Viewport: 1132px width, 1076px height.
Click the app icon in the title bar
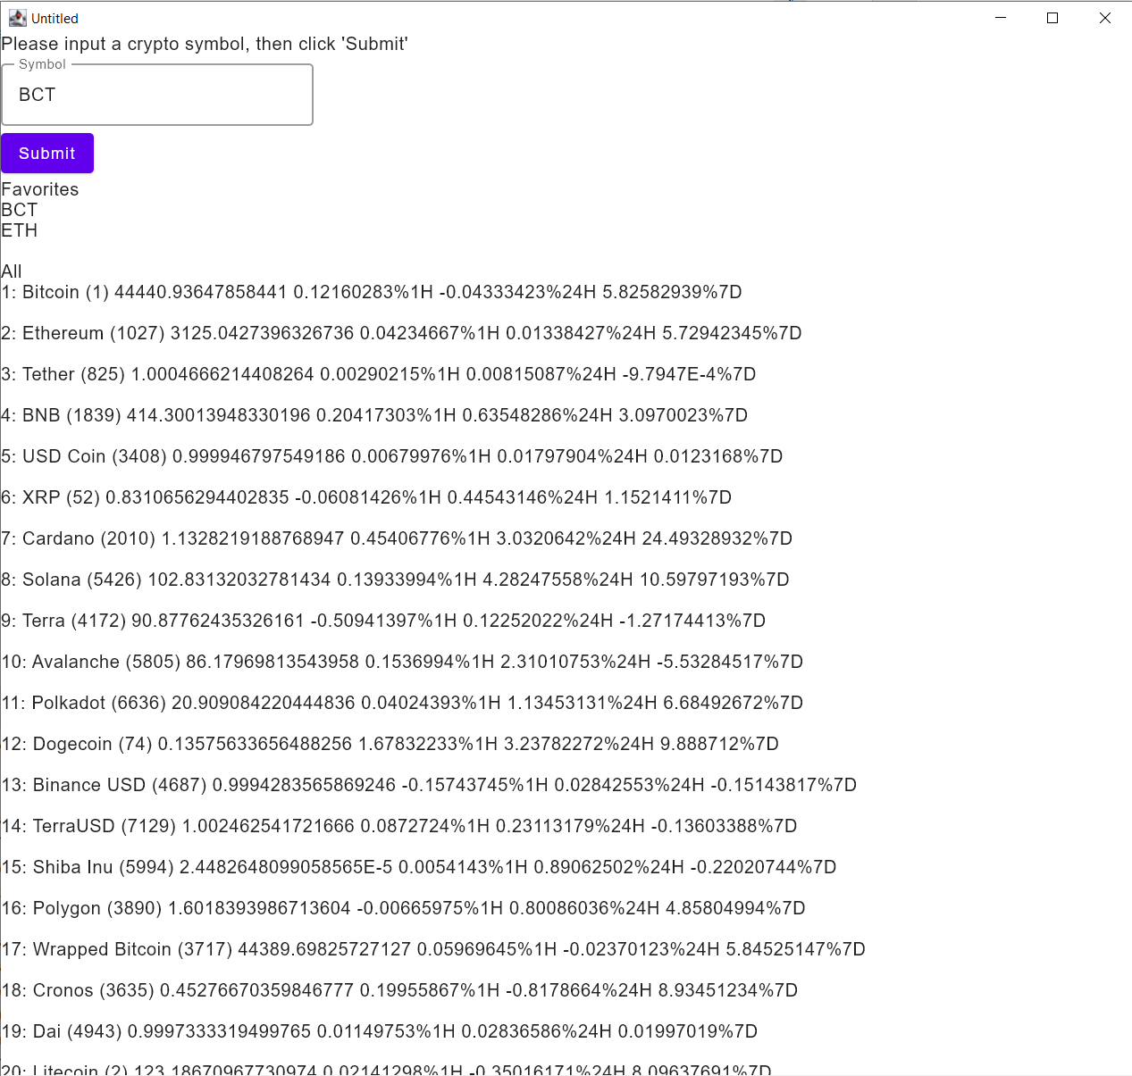click(x=17, y=18)
